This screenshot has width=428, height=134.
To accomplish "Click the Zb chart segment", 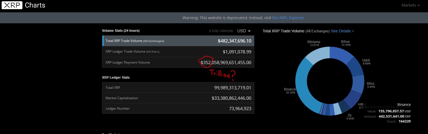I will [344, 106].
